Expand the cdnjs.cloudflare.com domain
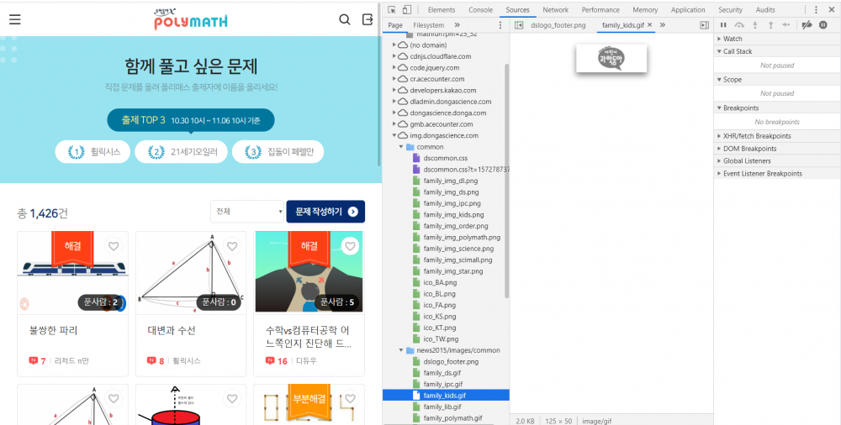The width and height of the screenshot is (841, 425). pyautogui.click(x=394, y=56)
